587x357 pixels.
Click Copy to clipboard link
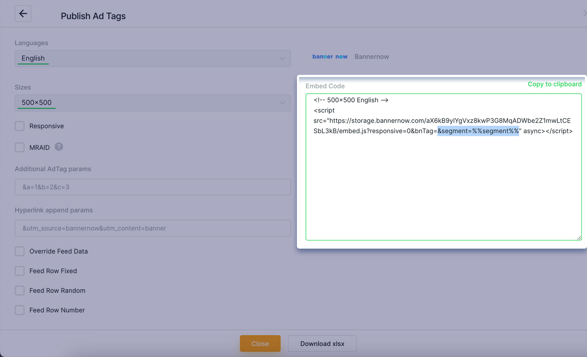(x=555, y=84)
